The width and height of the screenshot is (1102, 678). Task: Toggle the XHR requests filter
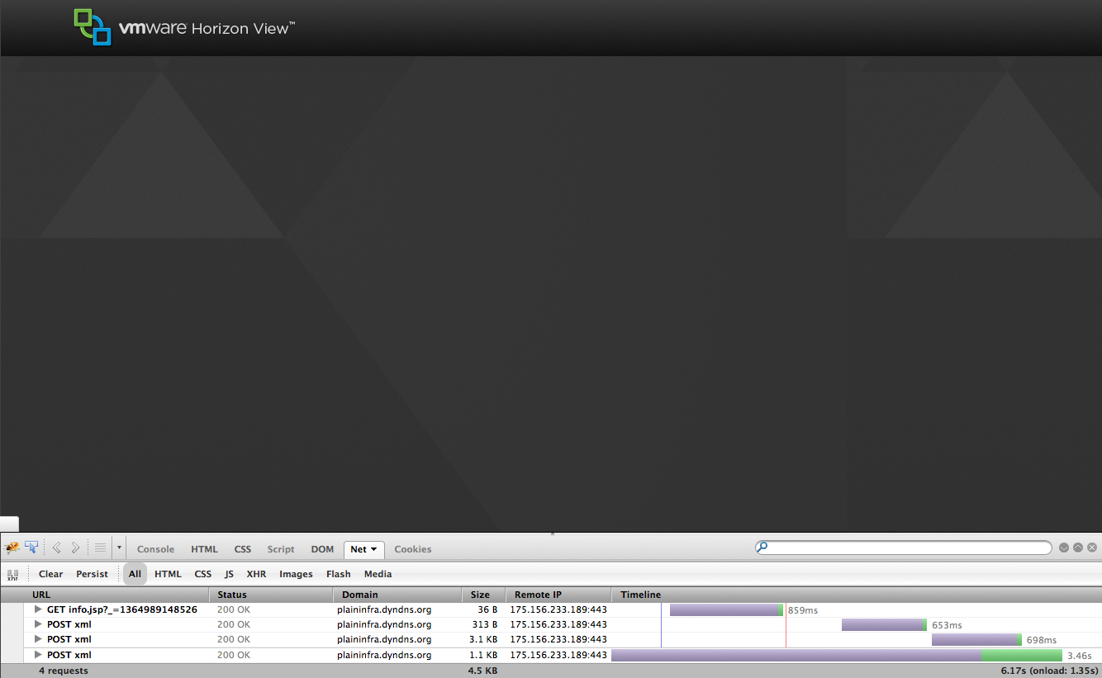point(256,573)
